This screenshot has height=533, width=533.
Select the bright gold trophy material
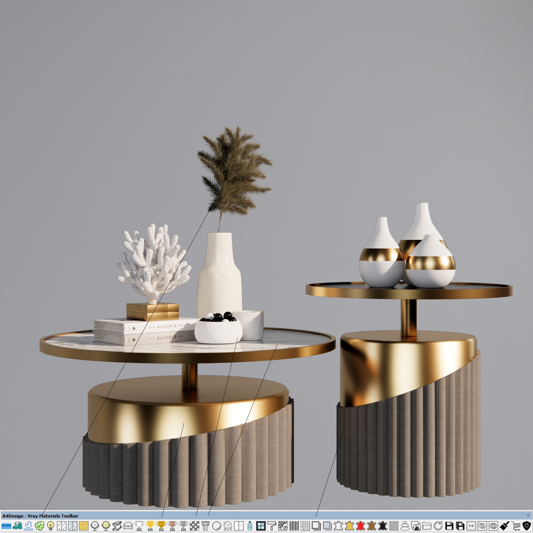(x=150, y=526)
